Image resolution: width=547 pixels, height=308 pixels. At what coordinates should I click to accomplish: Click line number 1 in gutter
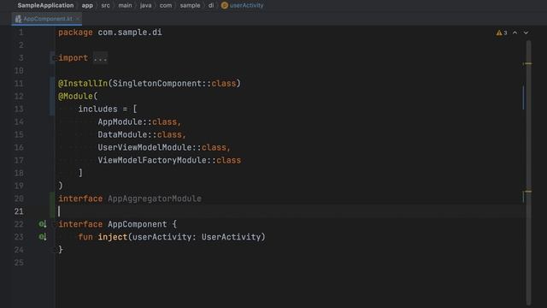pos(21,33)
